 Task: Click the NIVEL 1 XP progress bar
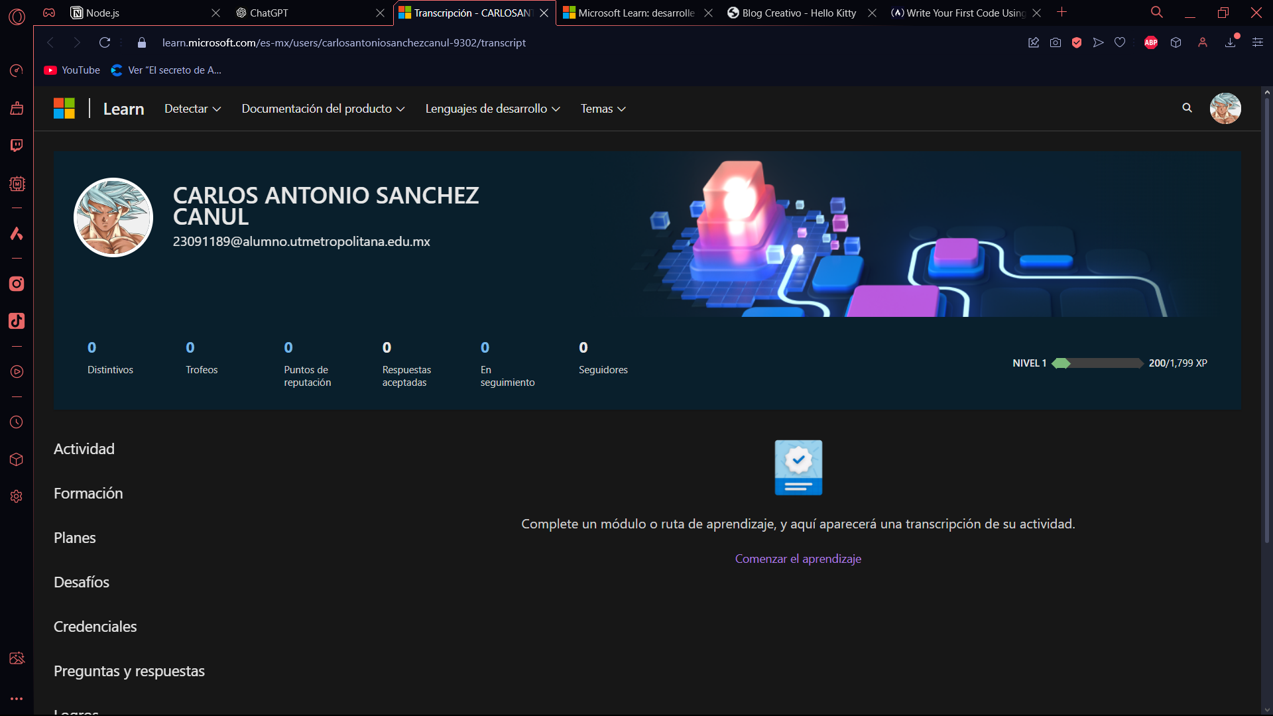click(1097, 363)
